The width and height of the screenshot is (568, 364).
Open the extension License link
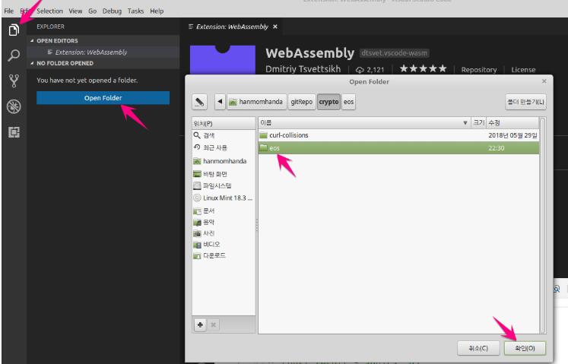pyautogui.click(x=523, y=70)
